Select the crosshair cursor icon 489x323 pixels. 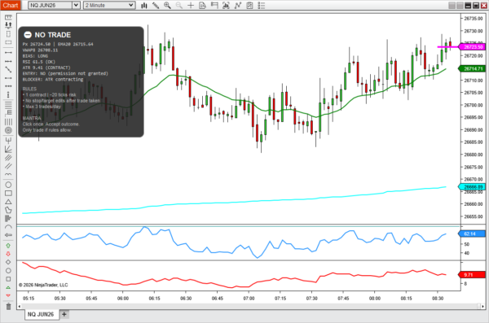(191, 6)
